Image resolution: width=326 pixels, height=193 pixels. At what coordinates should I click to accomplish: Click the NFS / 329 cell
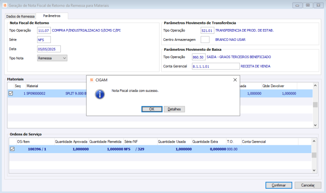point(134,149)
